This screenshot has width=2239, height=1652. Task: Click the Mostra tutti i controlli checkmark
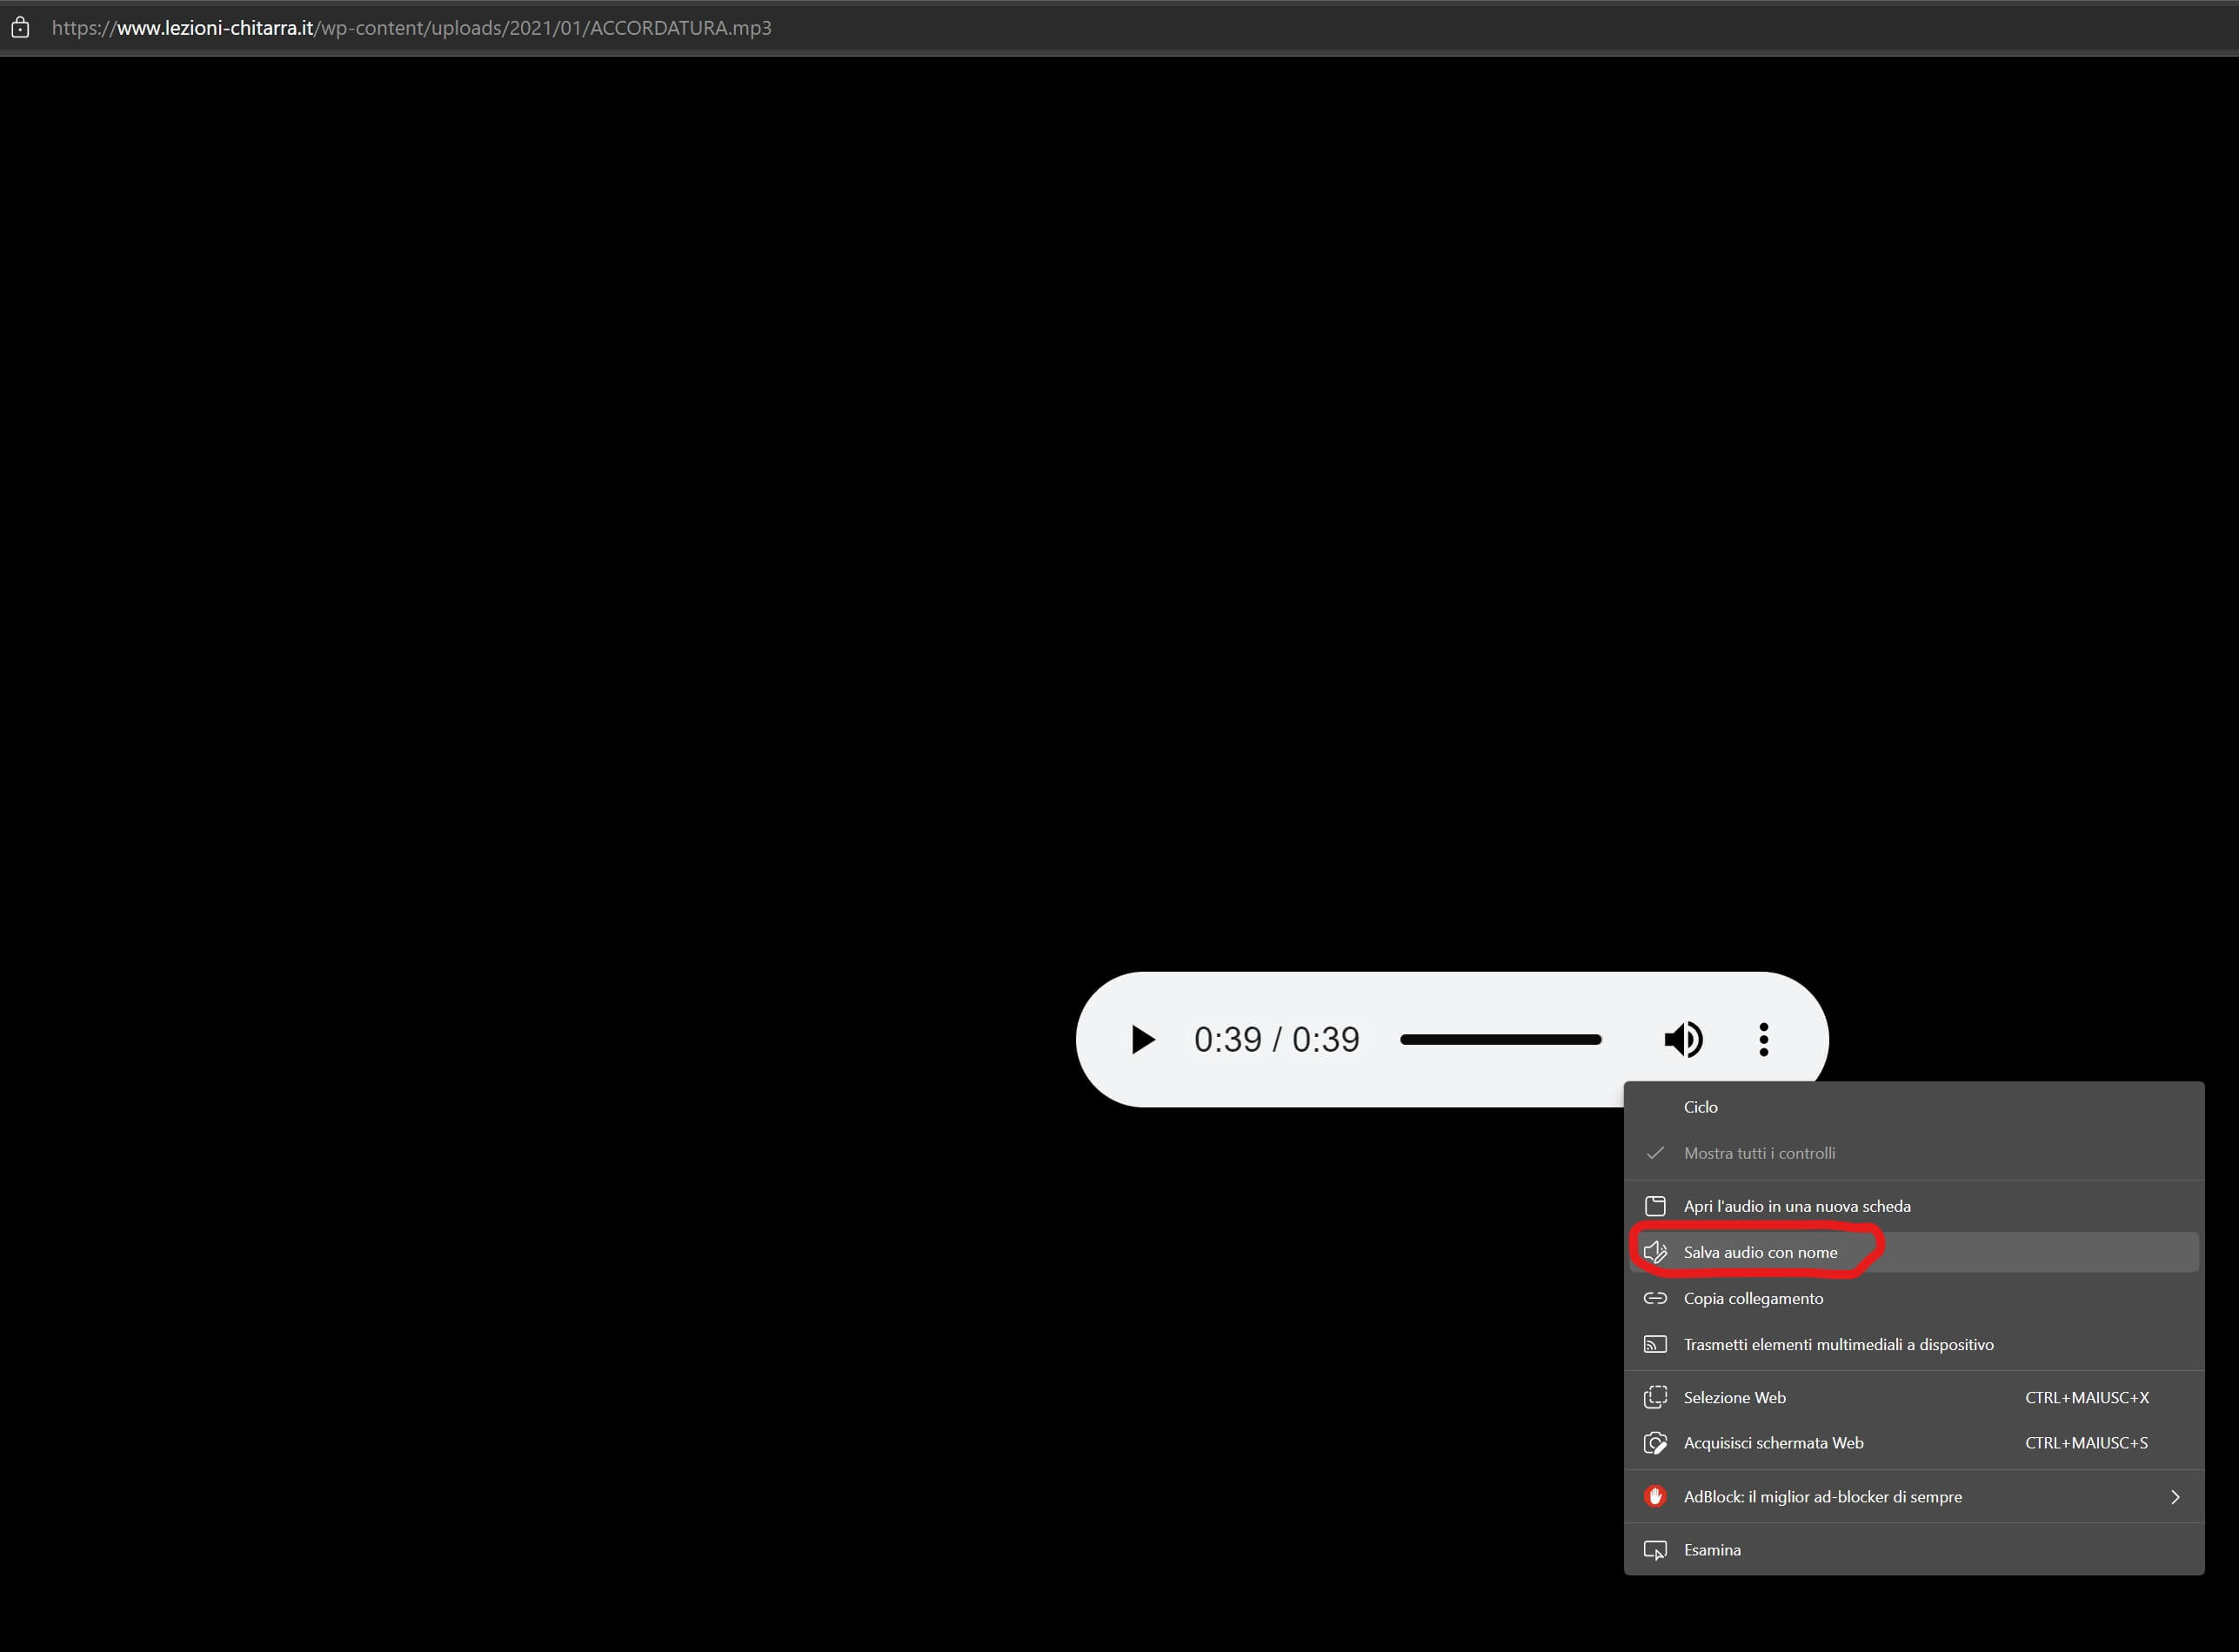pos(1655,1153)
